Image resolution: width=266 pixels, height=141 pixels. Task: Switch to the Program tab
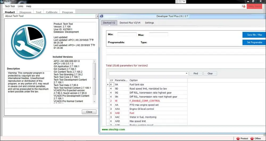(67, 12)
